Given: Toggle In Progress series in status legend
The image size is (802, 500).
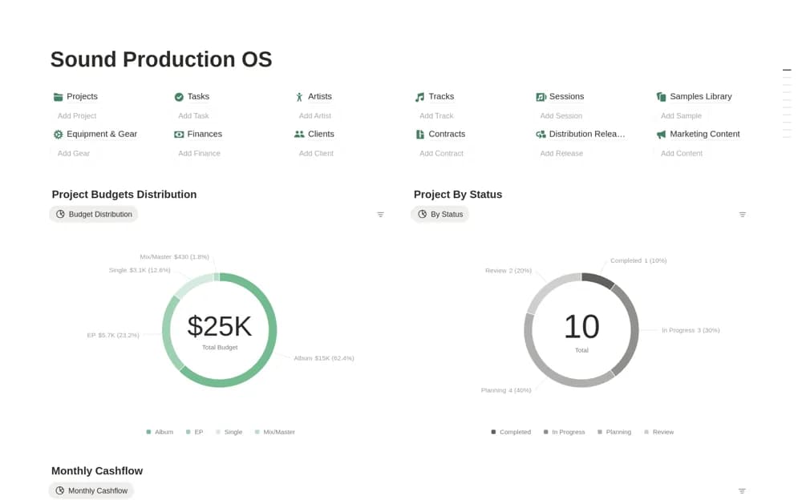Looking at the screenshot, I should [x=564, y=432].
